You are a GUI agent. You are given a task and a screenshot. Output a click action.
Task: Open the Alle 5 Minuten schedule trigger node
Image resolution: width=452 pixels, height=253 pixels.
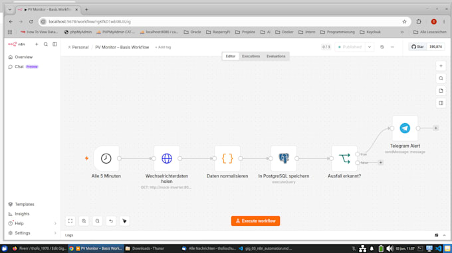coord(106,158)
